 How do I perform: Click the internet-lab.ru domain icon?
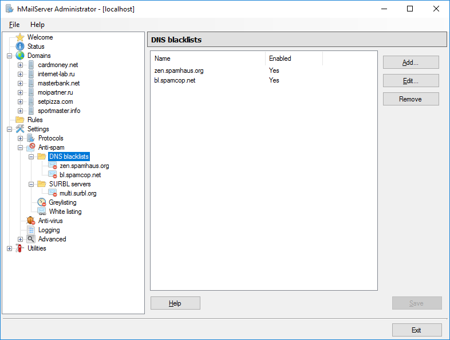[31, 74]
